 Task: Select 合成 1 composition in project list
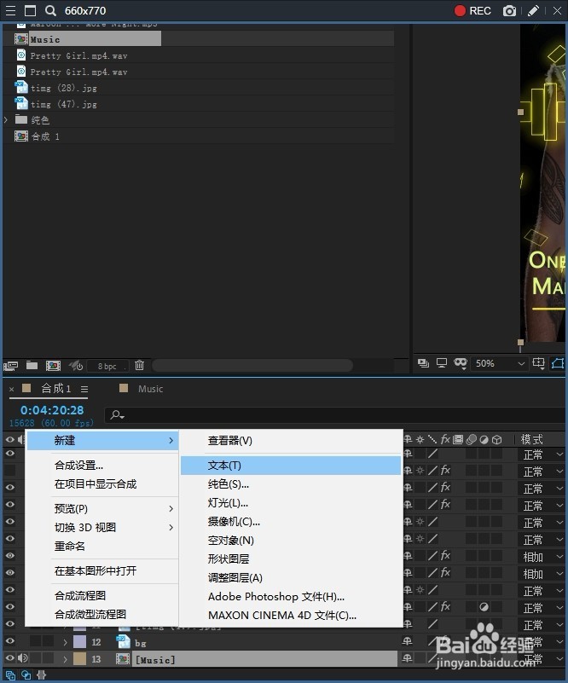click(45, 136)
